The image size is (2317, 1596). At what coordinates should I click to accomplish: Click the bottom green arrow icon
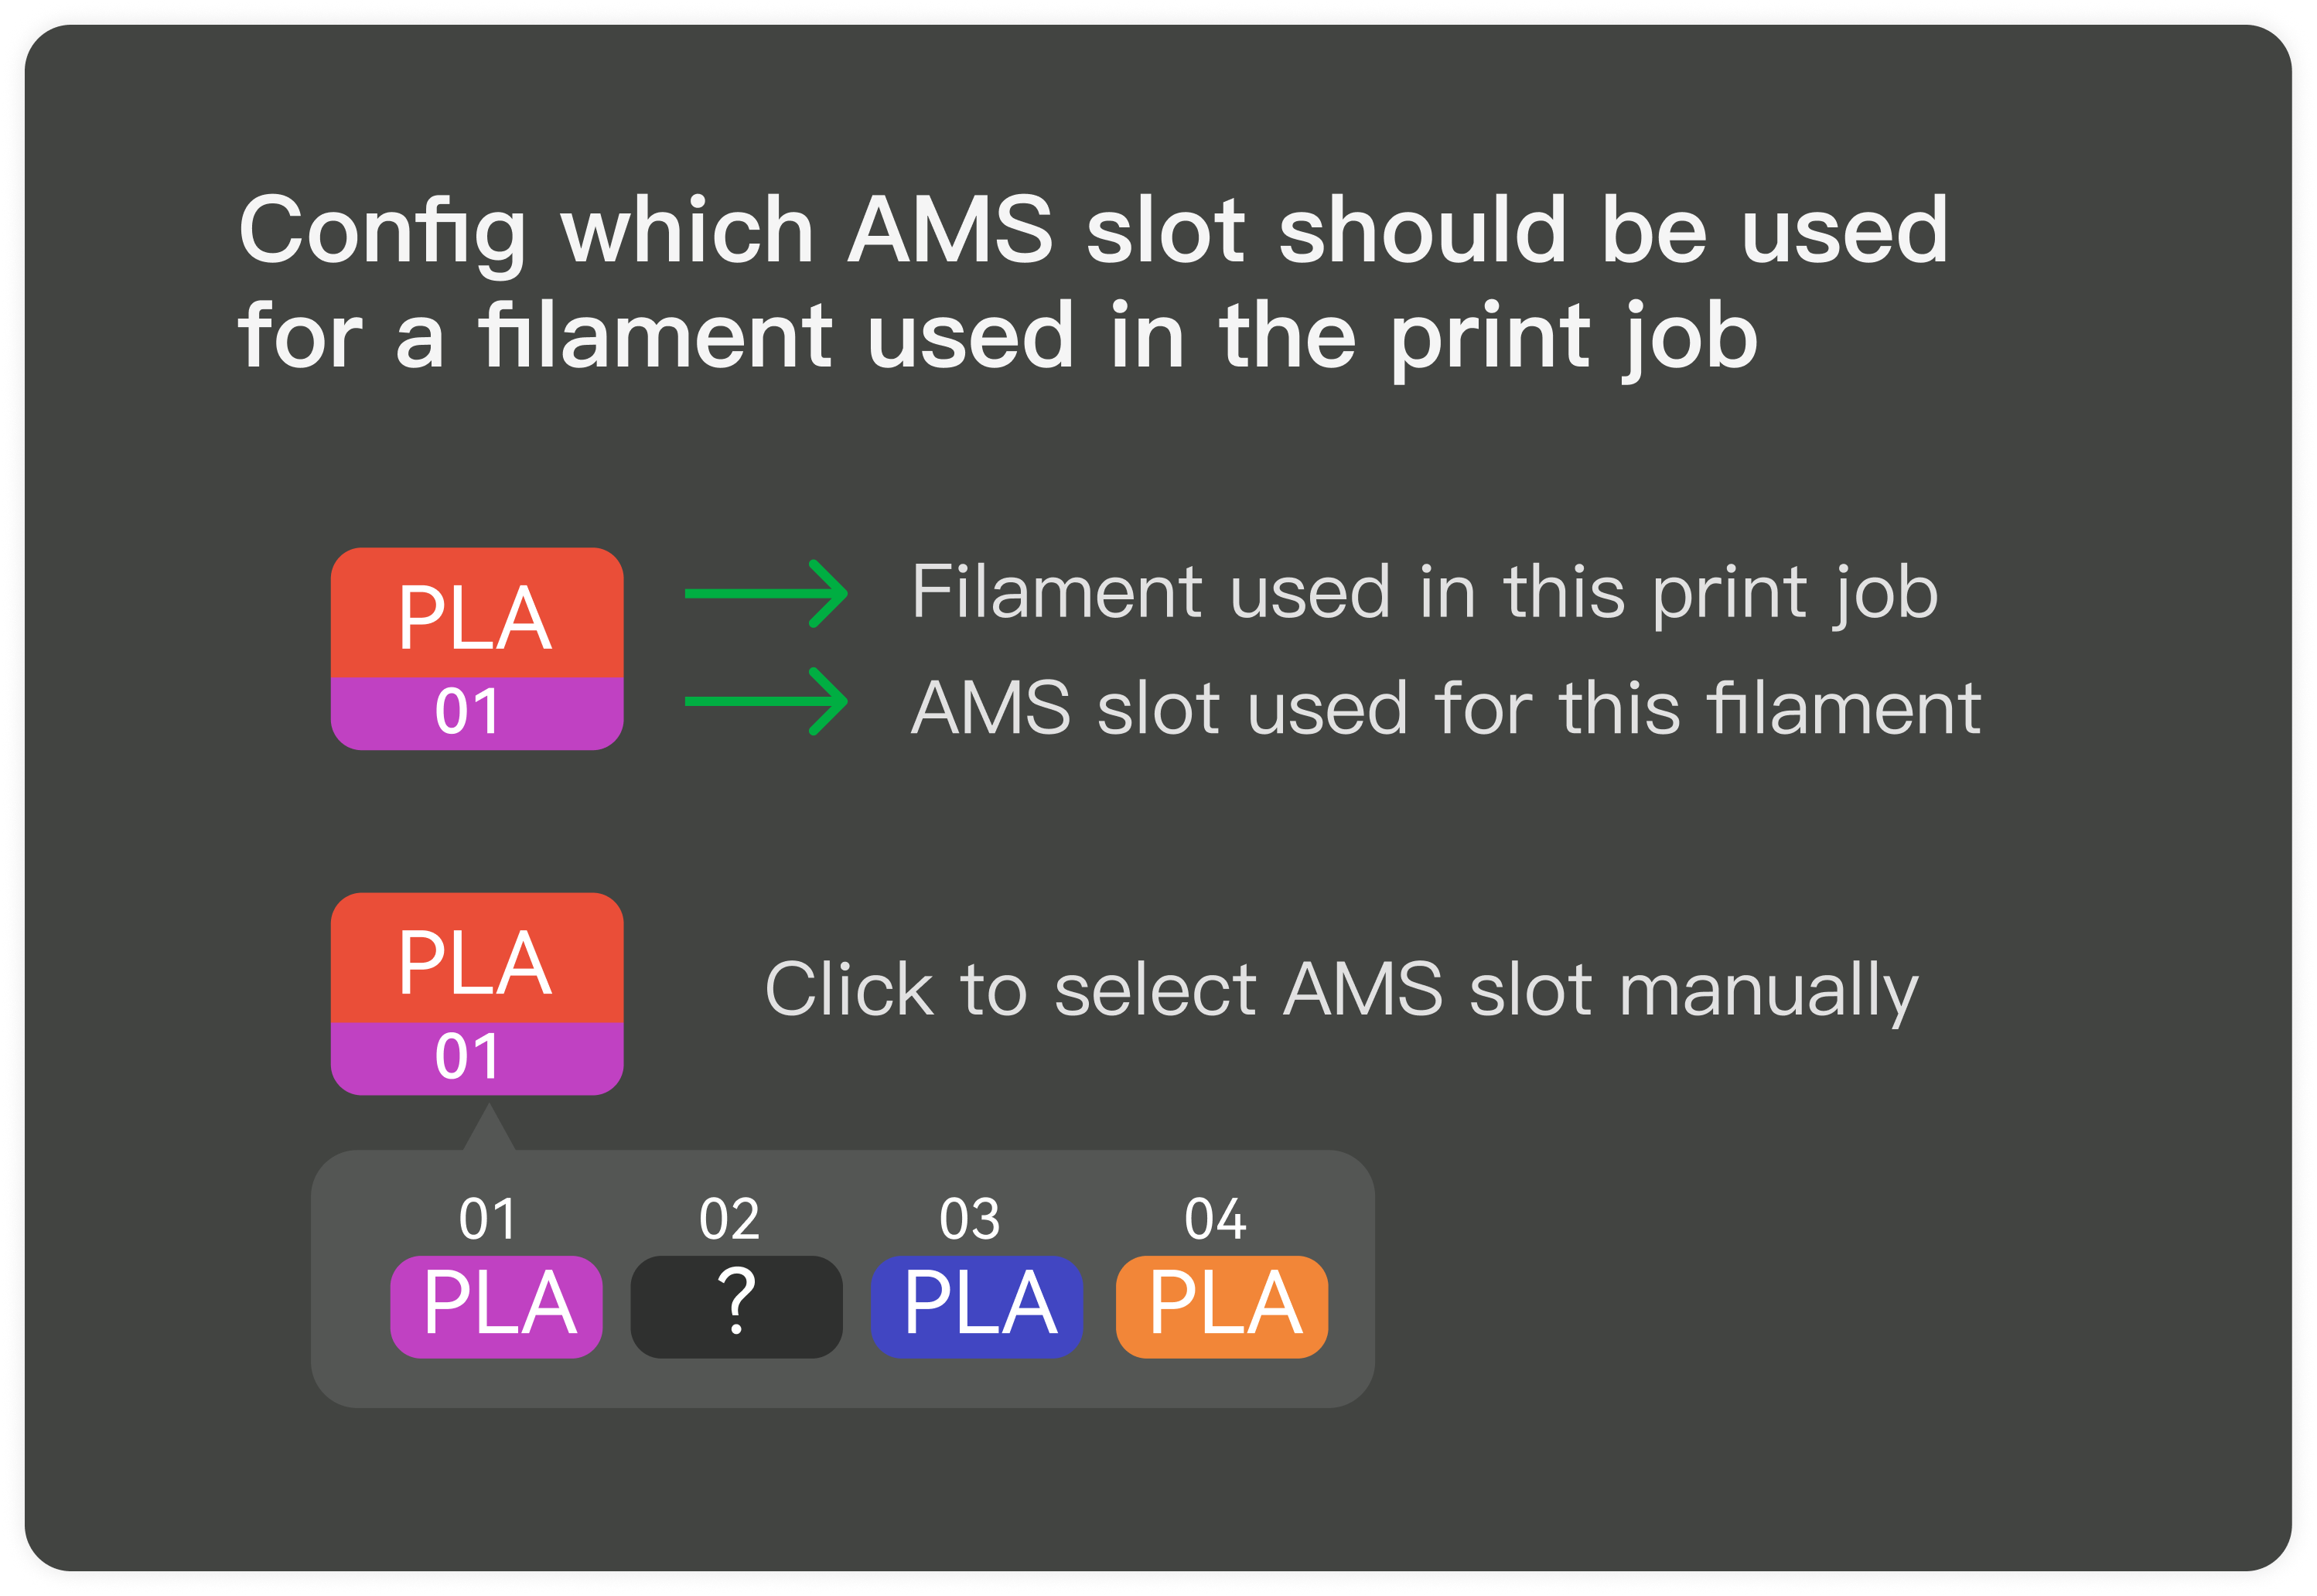(766, 701)
